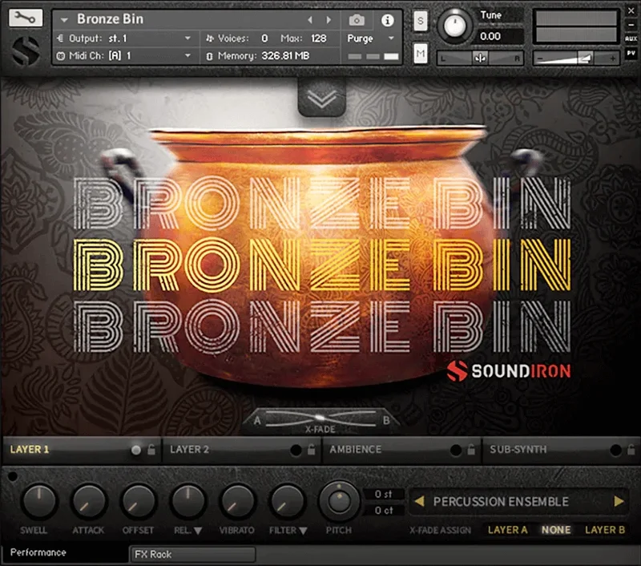
Task: Go to previous instrument with left arrow
Action: click(x=310, y=19)
